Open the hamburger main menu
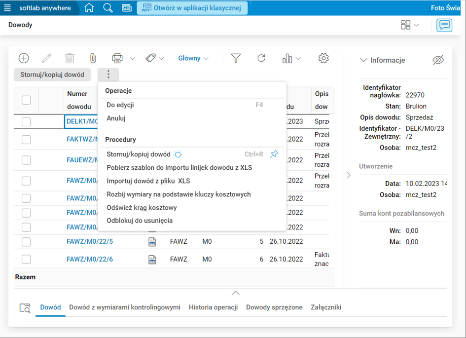 [x=7, y=8]
